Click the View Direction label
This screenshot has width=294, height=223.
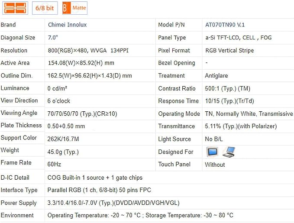tap(19, 100)
